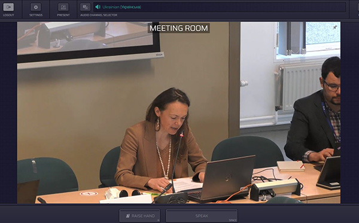
Task: Click the SETTINGS text label
Action: (x=36, y=15)
